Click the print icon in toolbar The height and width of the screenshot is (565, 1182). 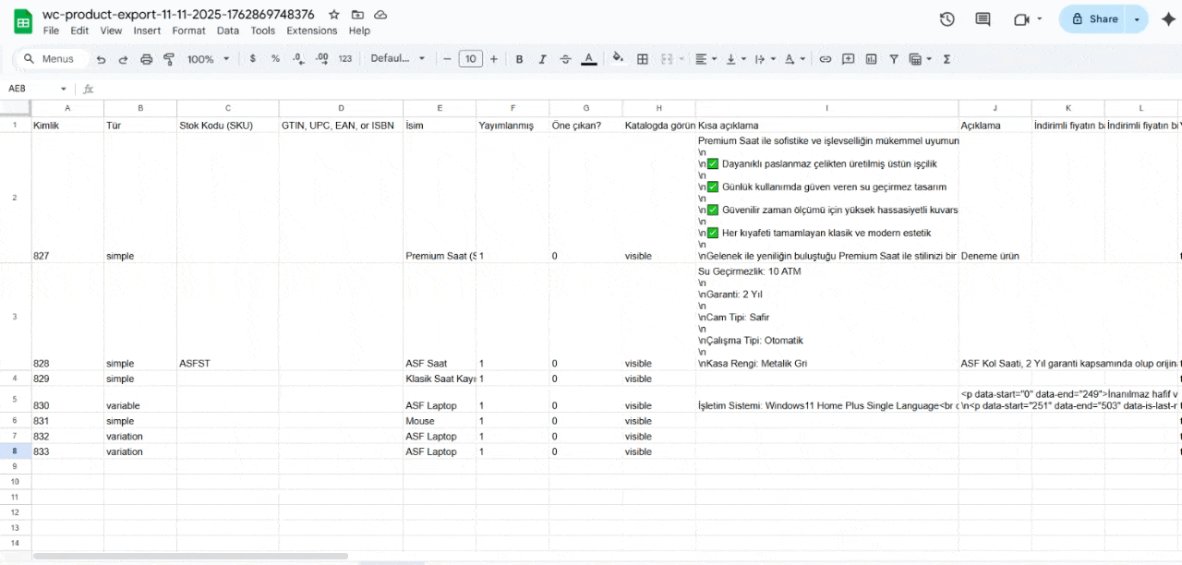click(x=146, y=59)
